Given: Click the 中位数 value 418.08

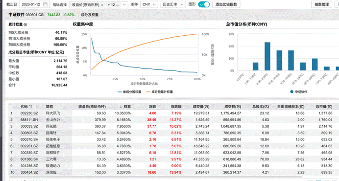Looking at the screenshot, I should 62,73.
